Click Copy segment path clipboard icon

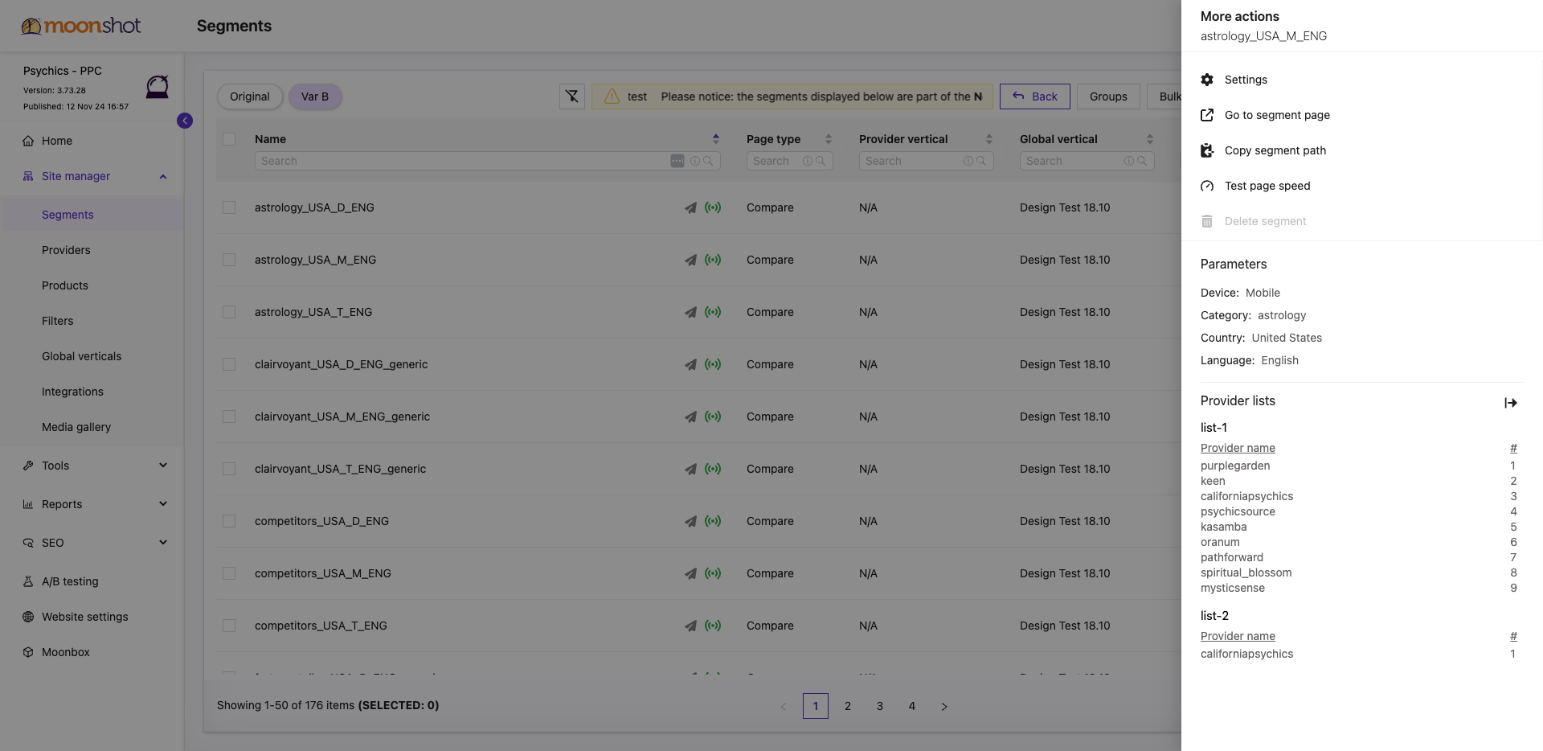tap(1207, 150)
